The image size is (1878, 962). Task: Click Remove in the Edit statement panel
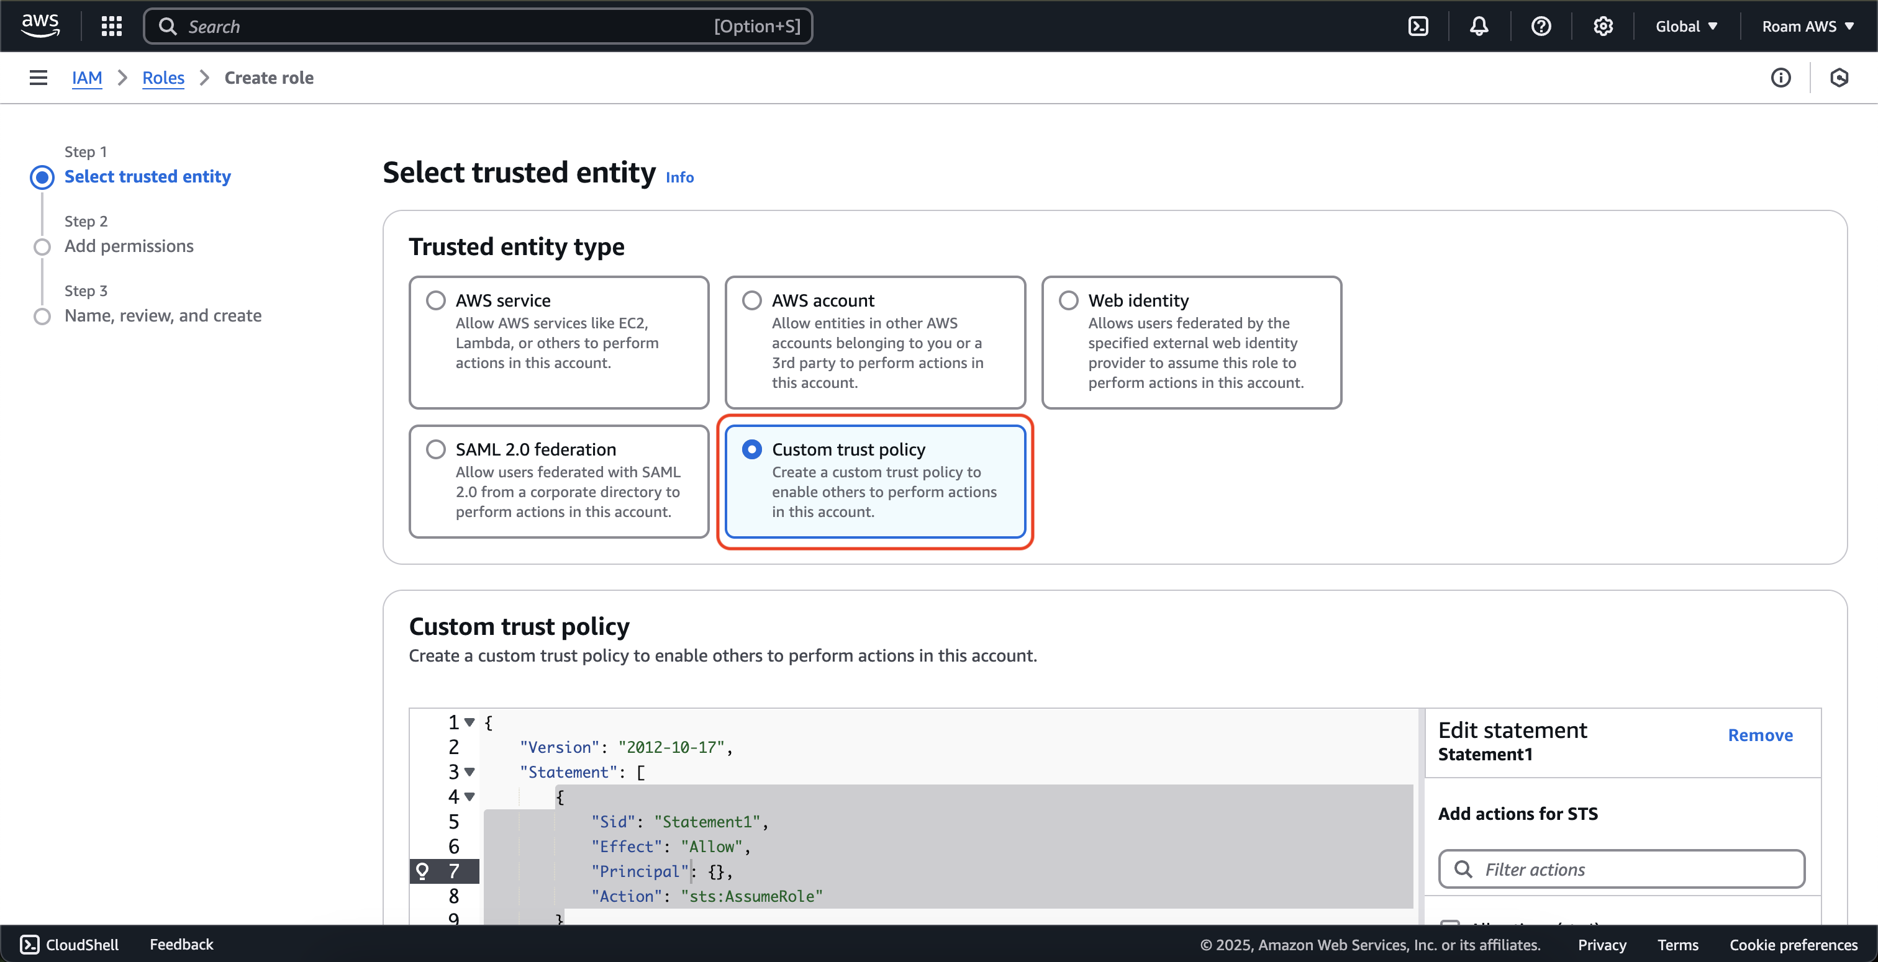[x=1760, y=735]
